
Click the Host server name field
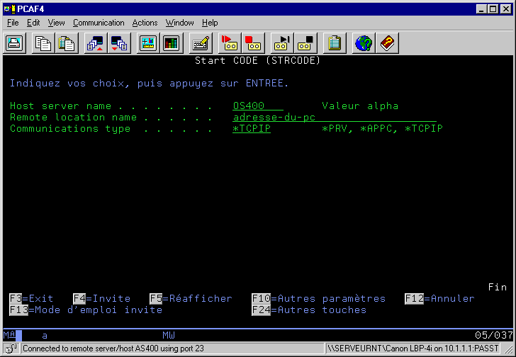[x=257, y=106]
